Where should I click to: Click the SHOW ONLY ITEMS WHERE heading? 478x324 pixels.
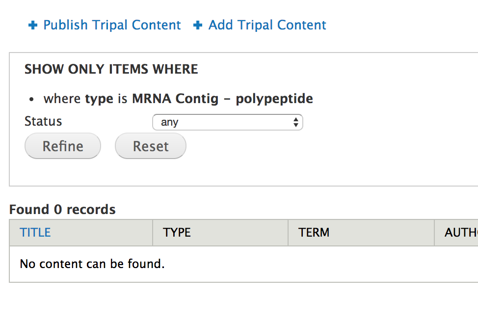pos(111,69)
